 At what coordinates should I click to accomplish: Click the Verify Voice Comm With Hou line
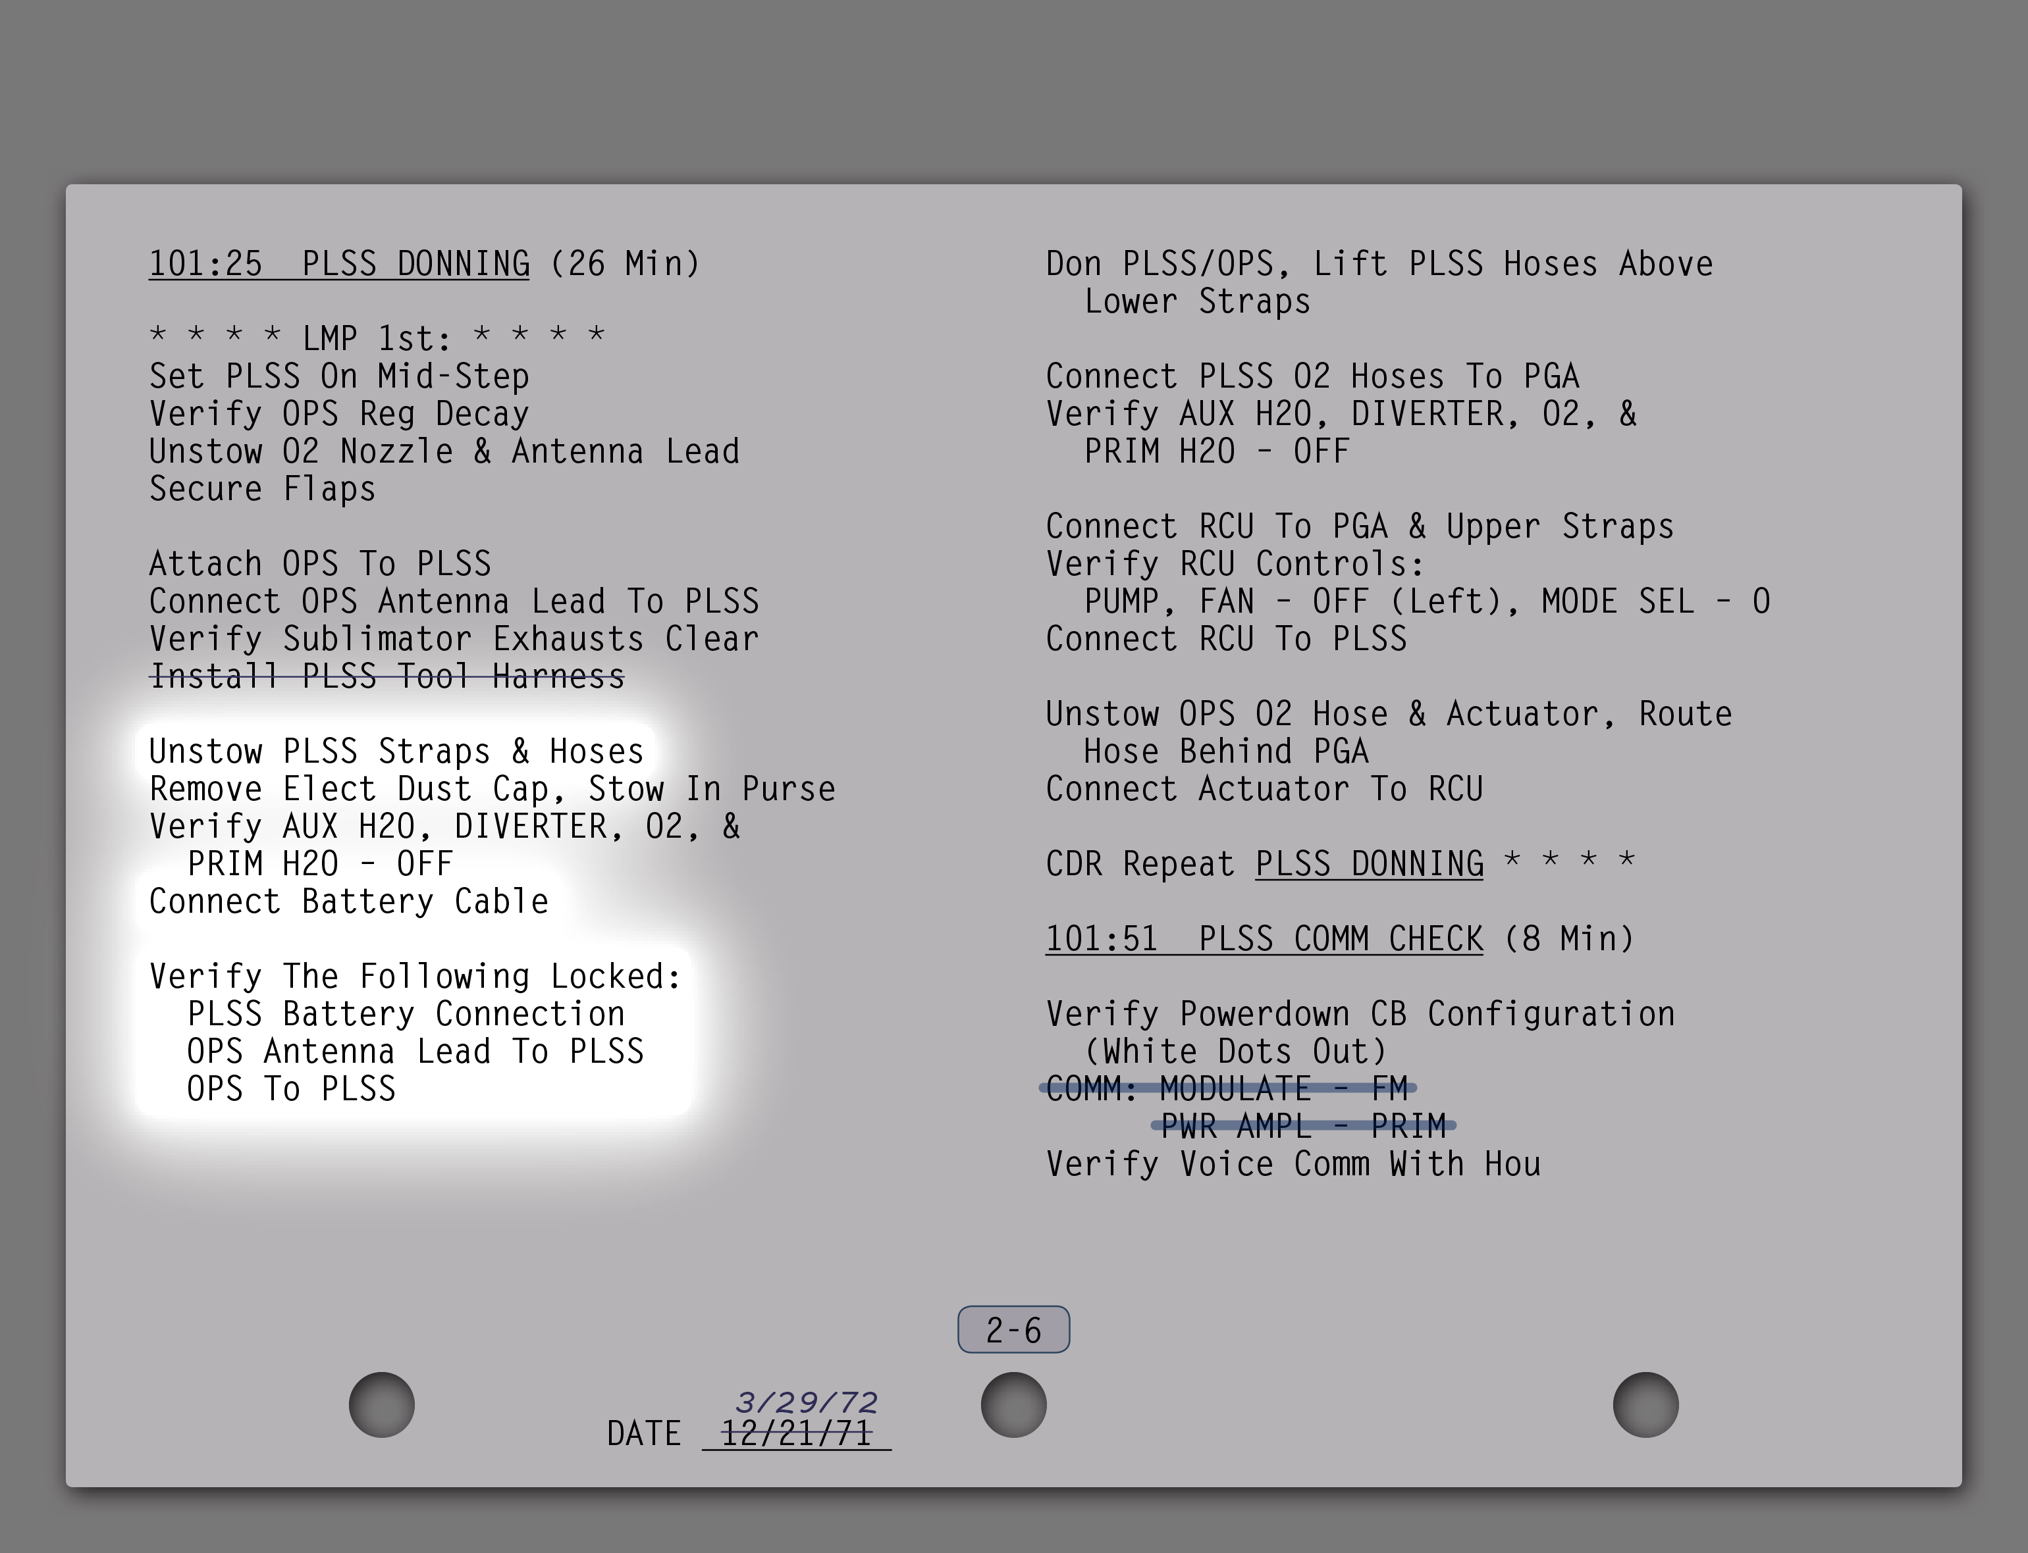point(1293,1164)
